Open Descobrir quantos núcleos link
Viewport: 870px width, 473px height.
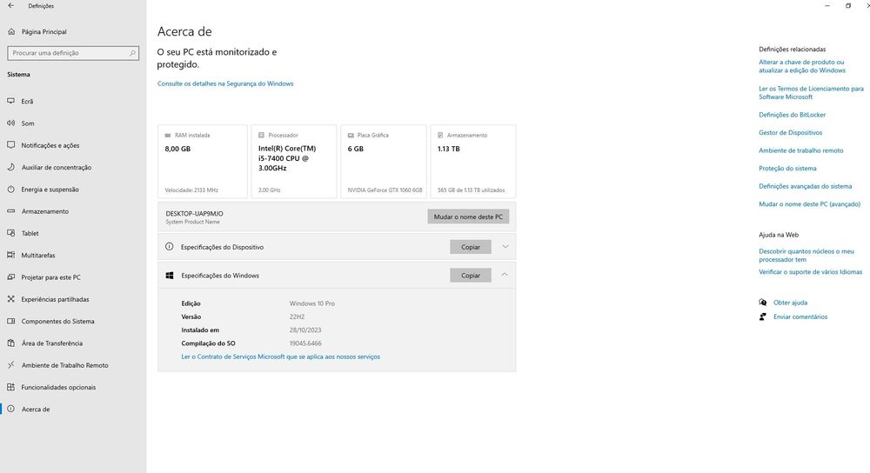[806, 255]
